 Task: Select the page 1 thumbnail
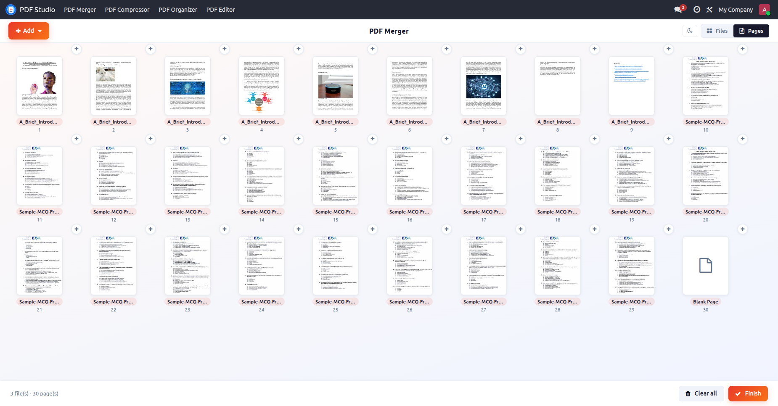40,86
